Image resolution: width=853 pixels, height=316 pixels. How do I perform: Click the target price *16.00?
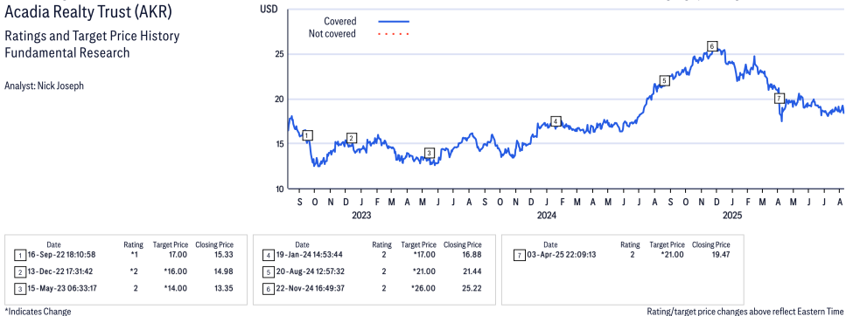175,271
